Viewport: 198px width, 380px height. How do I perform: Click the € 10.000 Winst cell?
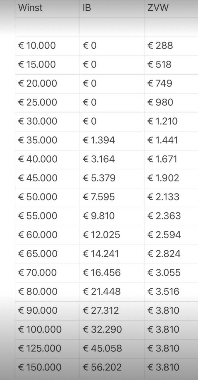[x=47, y=46]
